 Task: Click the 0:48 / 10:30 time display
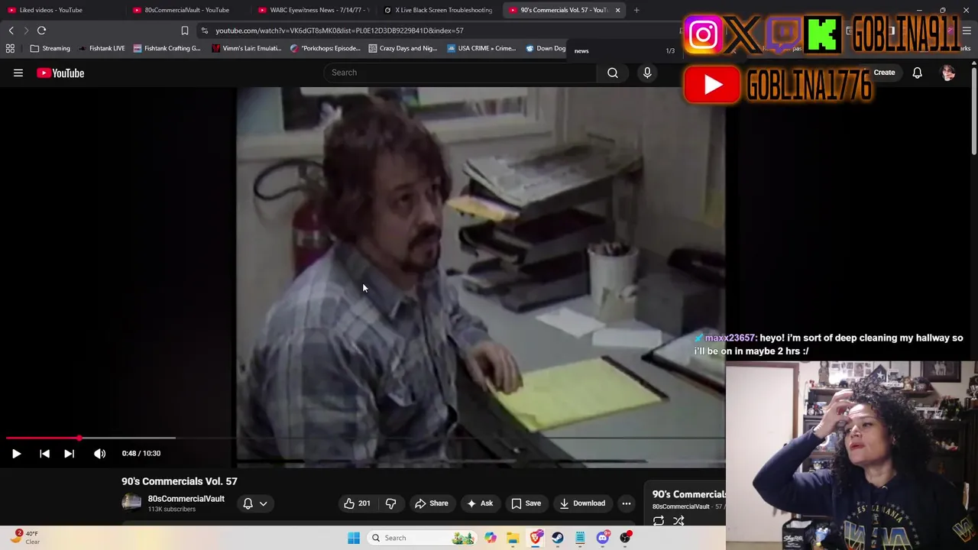click(x=141, y=453)
